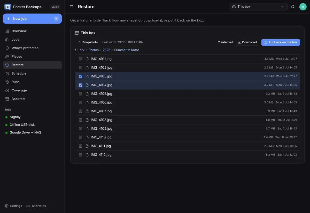The image size is (310, 213).
Task: Uncheck IMG_4103.jpg
Action: (x=81, y=76)
